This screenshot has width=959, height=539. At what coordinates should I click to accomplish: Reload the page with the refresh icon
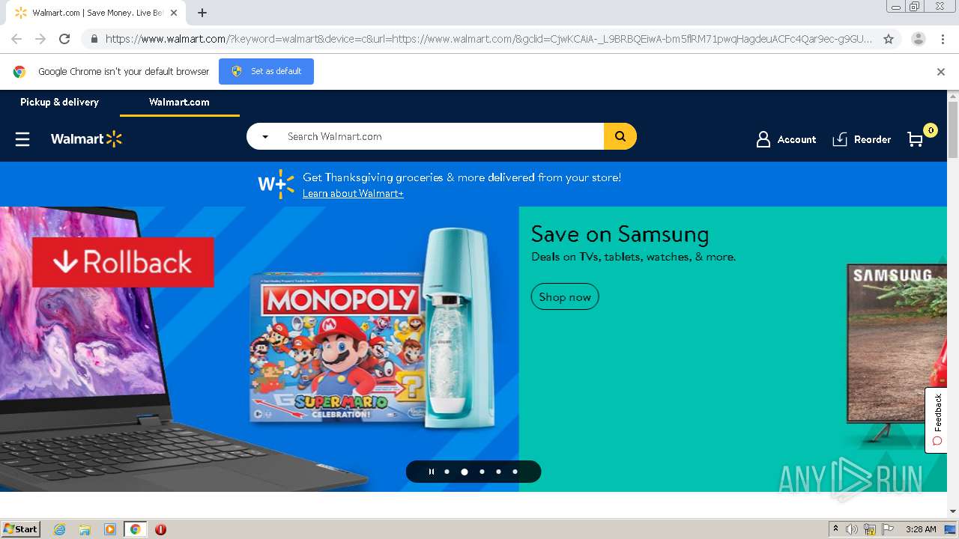[64, 39]
